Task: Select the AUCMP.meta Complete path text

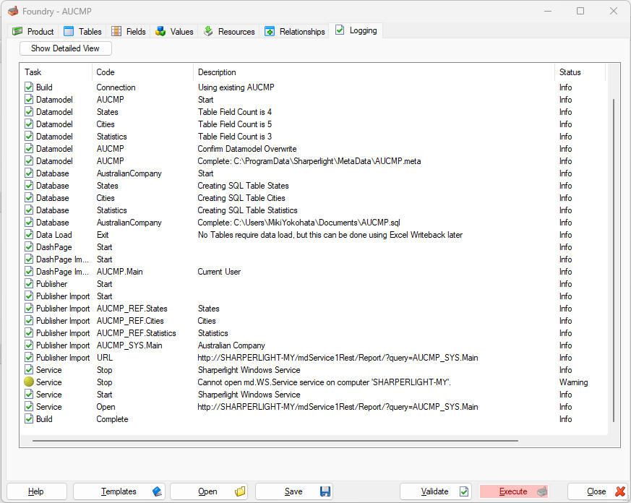Action: tap(309, 161)
